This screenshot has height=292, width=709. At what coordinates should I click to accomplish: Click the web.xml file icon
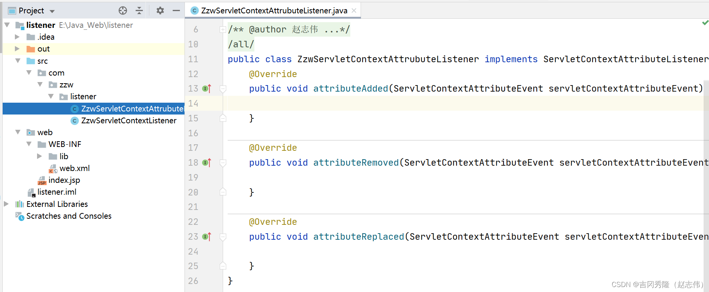pos(53,168)
